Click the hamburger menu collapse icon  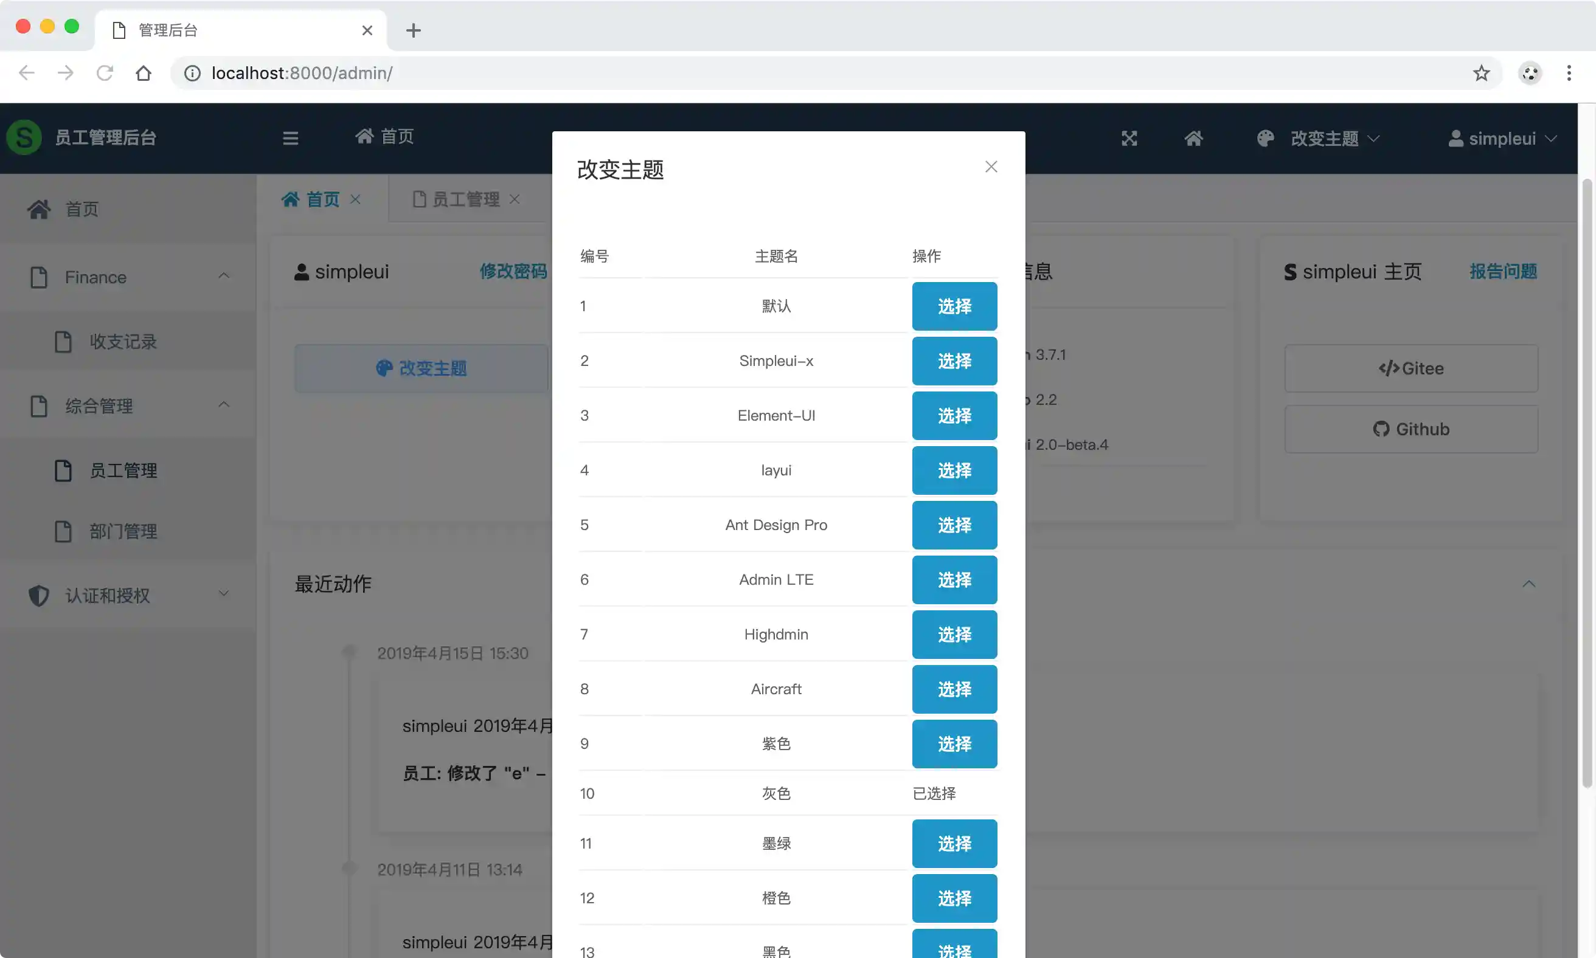tap(290, 138)
